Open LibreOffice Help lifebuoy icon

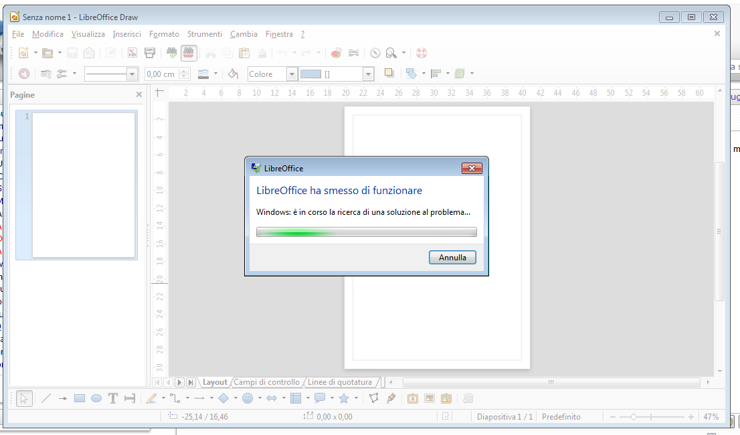pos(422,53)
